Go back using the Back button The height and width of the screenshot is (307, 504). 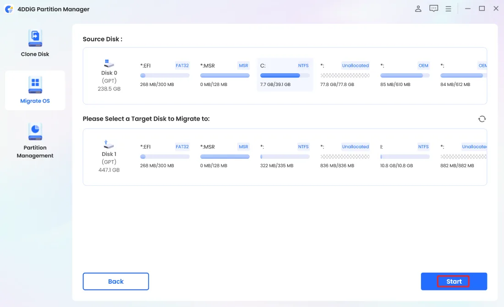tap(115, 281)
